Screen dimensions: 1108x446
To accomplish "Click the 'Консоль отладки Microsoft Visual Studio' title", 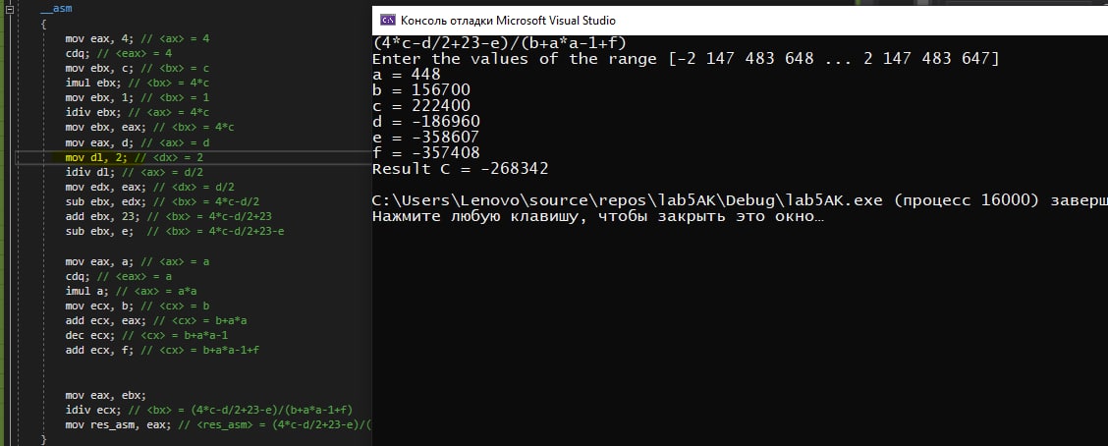I will click(x=508, y=21).
